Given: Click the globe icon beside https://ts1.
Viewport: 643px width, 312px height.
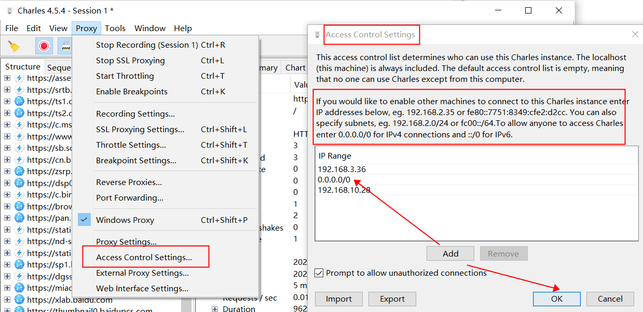Looking at the screenshot, I should pos(20,101).
